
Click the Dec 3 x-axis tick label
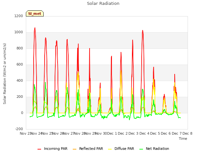click(134, 133)
